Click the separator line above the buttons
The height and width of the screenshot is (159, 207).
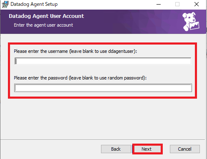103,139
